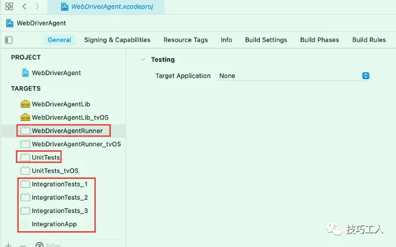The image size is (396, 247).
Task: Select the WebDriverAgent.xcodeproj editor tab
Action: (106, 6)
